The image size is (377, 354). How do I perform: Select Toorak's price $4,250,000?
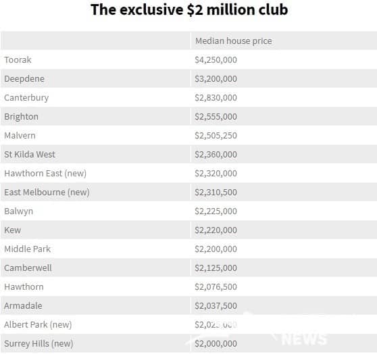pos(216,60)
